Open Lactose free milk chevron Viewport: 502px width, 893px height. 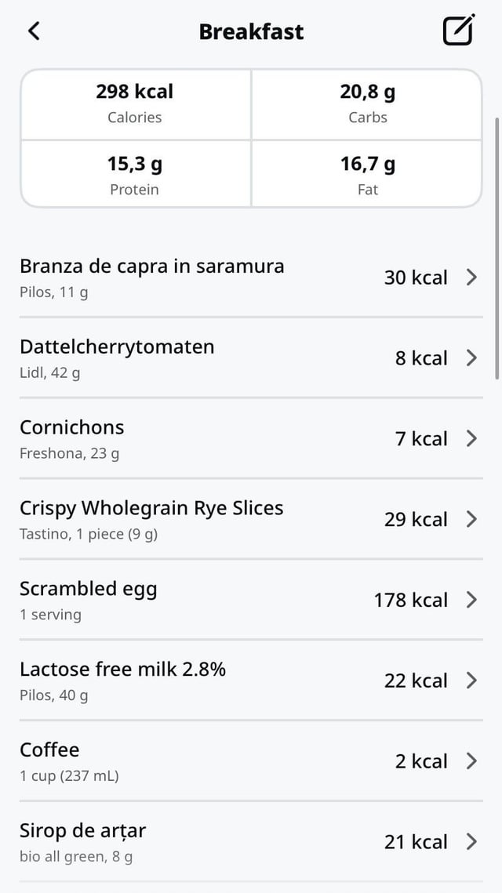[x=471, y=681]
